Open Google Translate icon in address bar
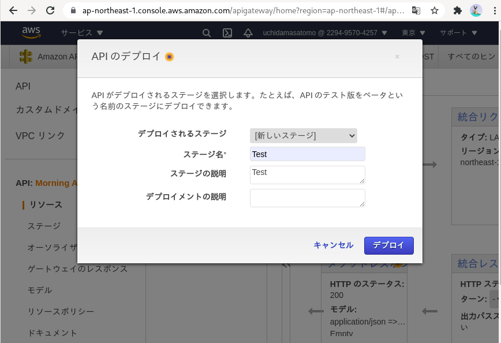 click(417, 10)
